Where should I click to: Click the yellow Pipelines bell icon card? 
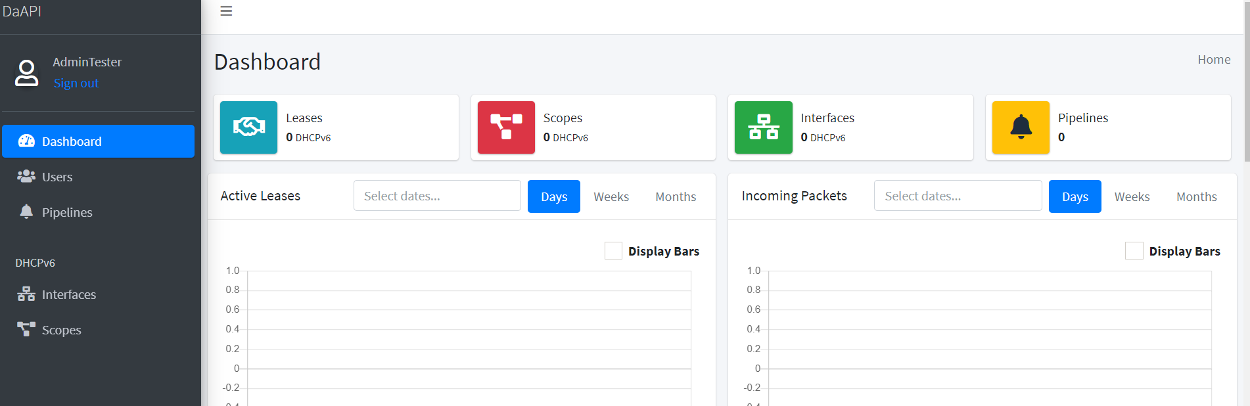pos(1021,127)
